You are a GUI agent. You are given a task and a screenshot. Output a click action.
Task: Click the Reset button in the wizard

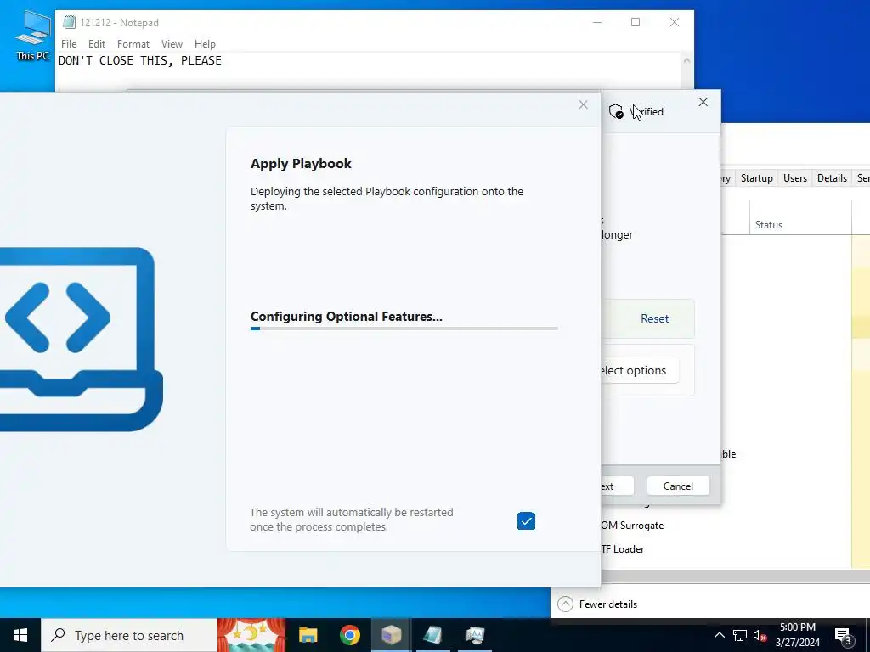tap(655, 319)
